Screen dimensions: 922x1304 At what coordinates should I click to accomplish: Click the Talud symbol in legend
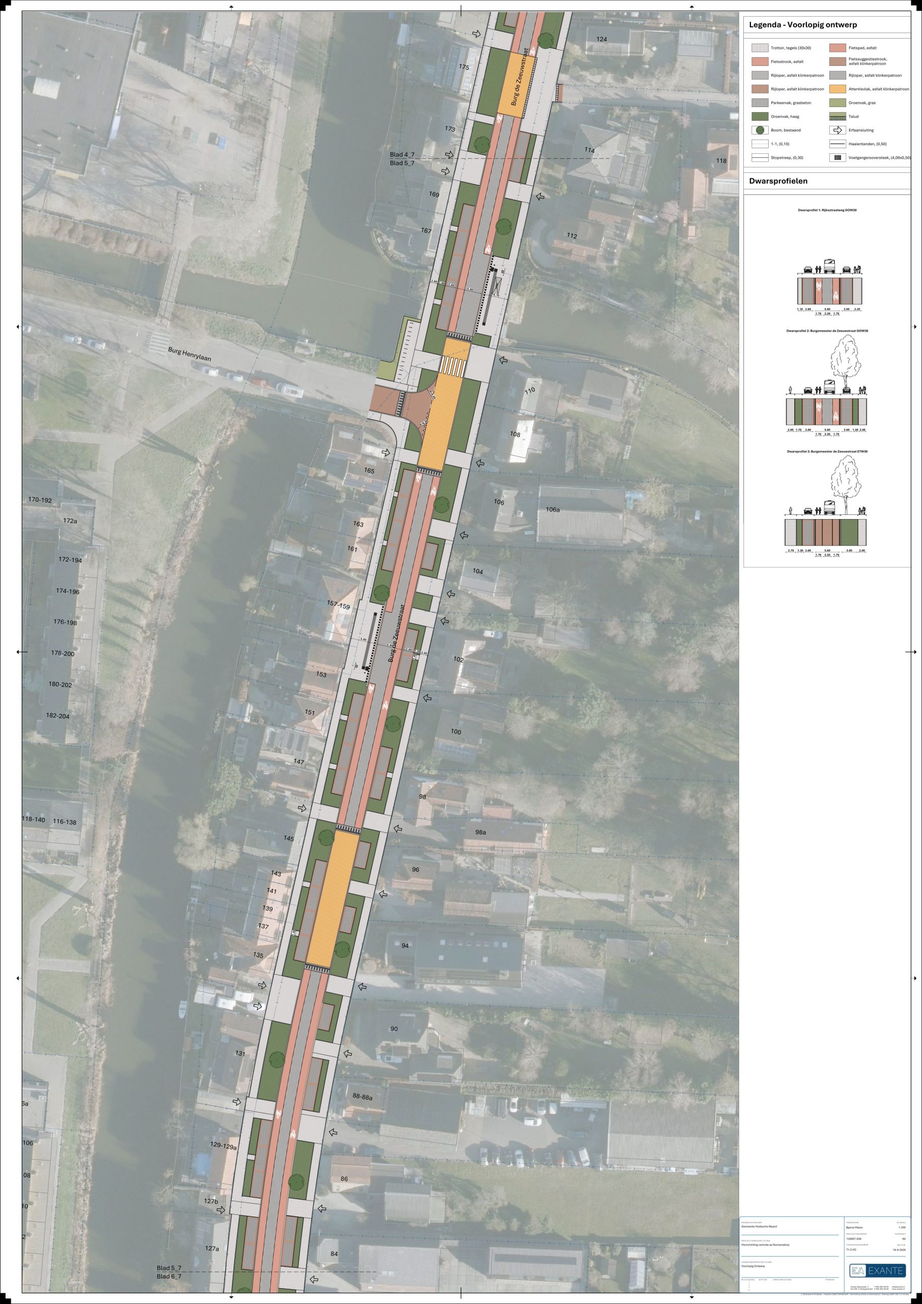click(838, 117)
